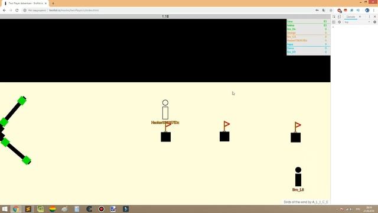The image size is (378, 213).
Task: Expand more DevTools tabs chevron
Action: [360, 17]
